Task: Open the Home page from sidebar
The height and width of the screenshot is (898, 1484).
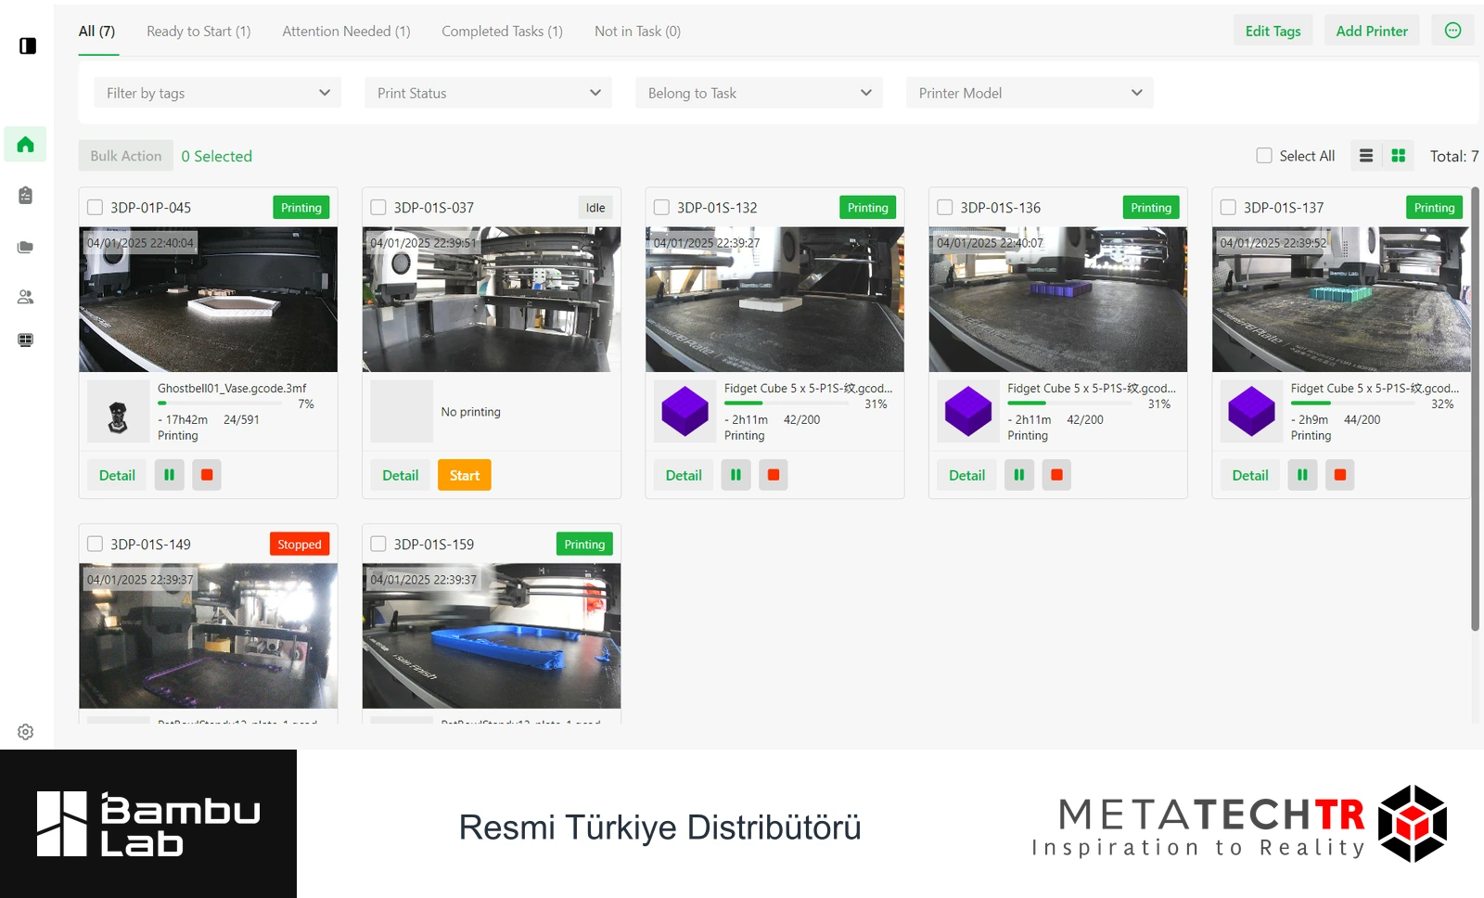Action: [x=25, y=144]
